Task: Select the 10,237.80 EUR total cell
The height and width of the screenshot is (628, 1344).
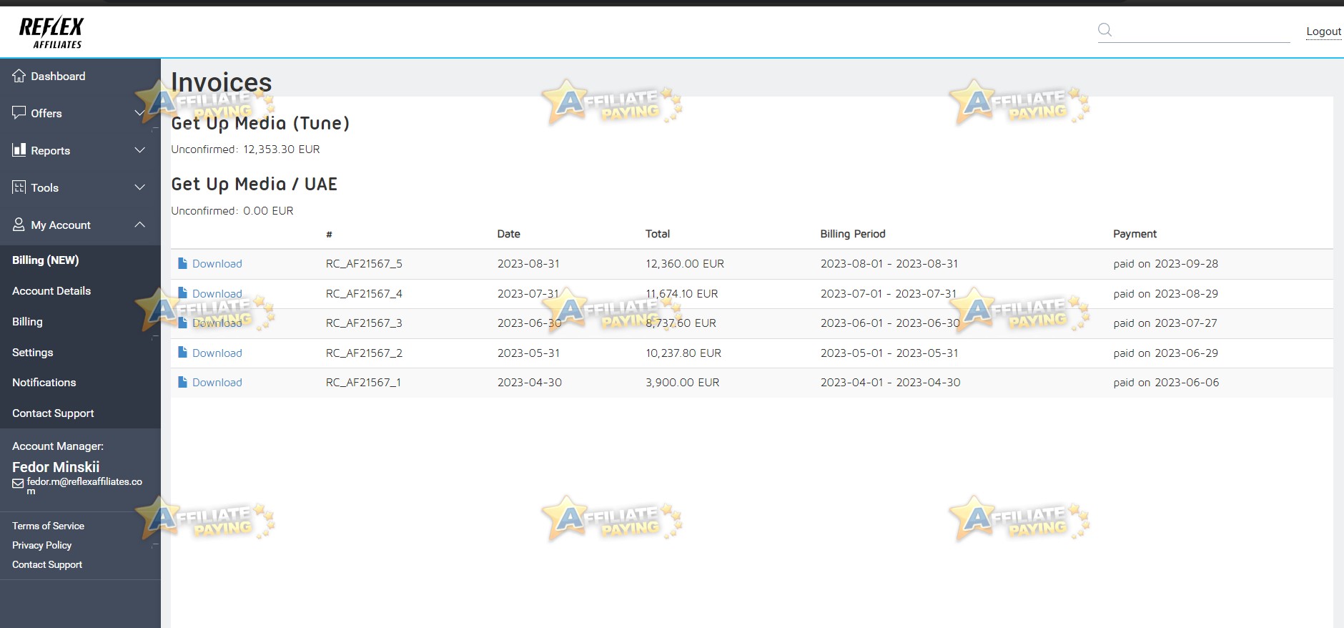Action: tap(683, 353)
